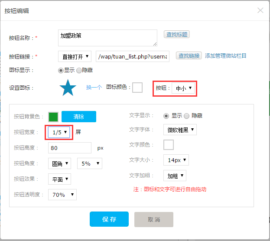
Task: Open the 圆角 button corner dropdown
Action: point(59,163)
